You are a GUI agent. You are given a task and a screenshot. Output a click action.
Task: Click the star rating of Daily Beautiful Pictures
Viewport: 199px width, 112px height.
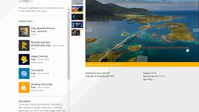(42, 31)
